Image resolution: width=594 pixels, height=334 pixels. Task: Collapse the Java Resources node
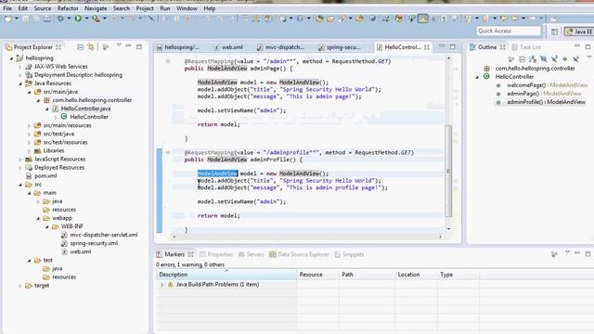tap(20, 83)
